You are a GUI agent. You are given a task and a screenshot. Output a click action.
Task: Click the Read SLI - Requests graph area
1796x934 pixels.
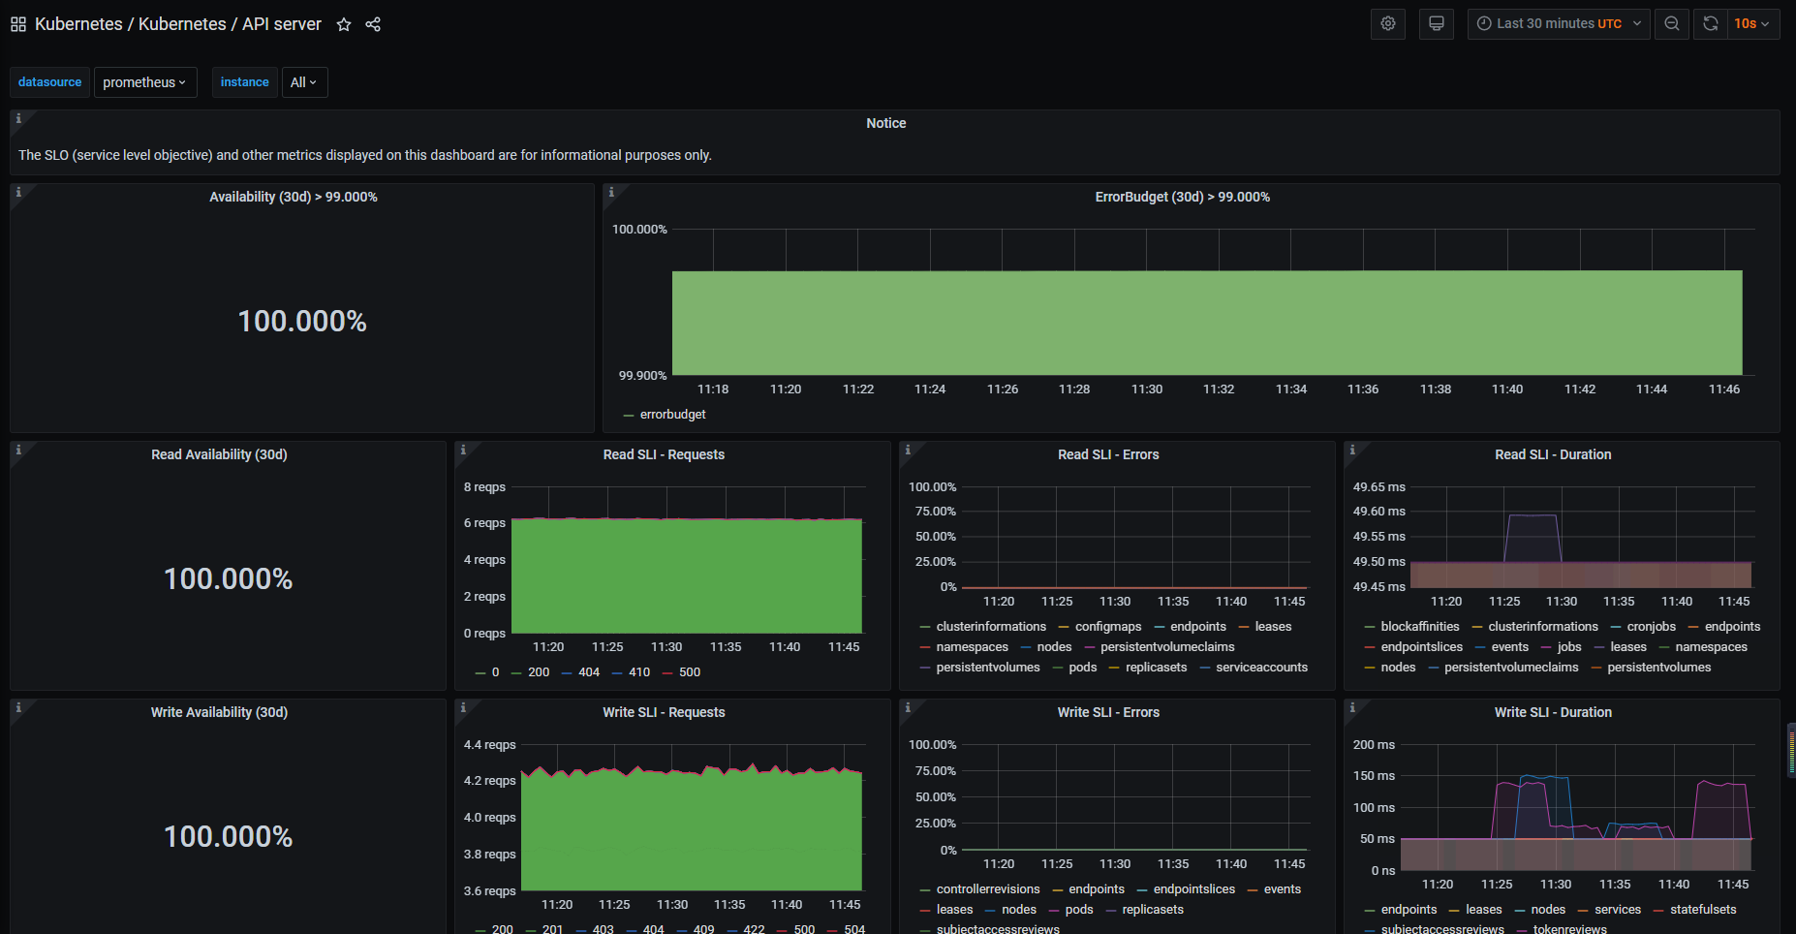pos(687,576)
